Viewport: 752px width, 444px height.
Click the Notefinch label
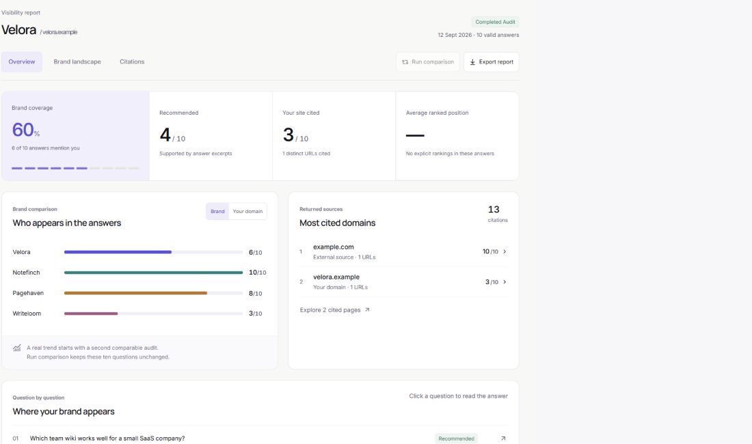pos(27,273)
